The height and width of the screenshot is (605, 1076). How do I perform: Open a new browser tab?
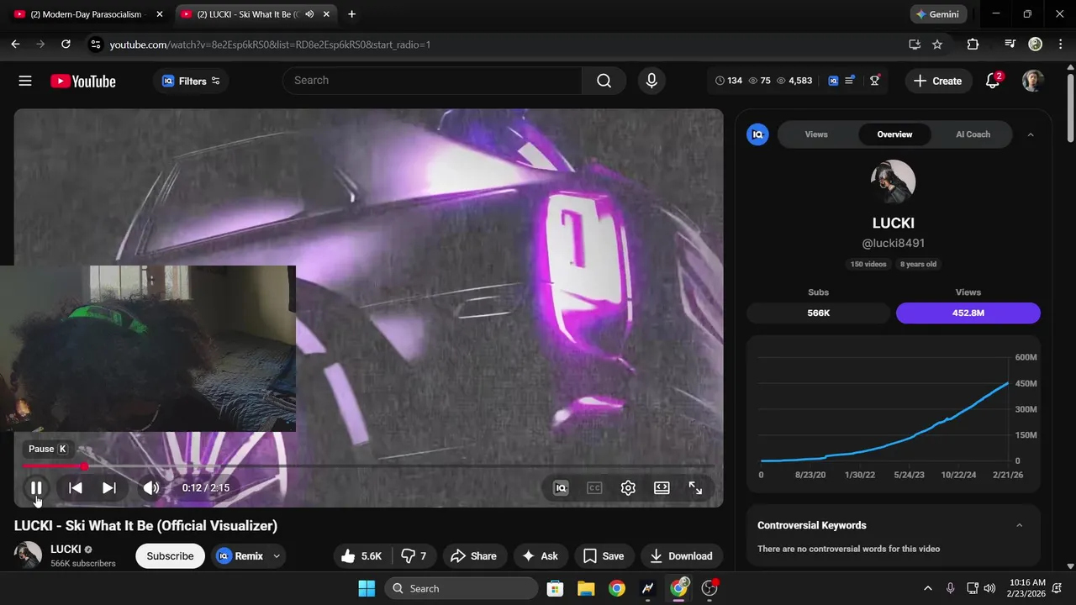[x=351, y=14]
